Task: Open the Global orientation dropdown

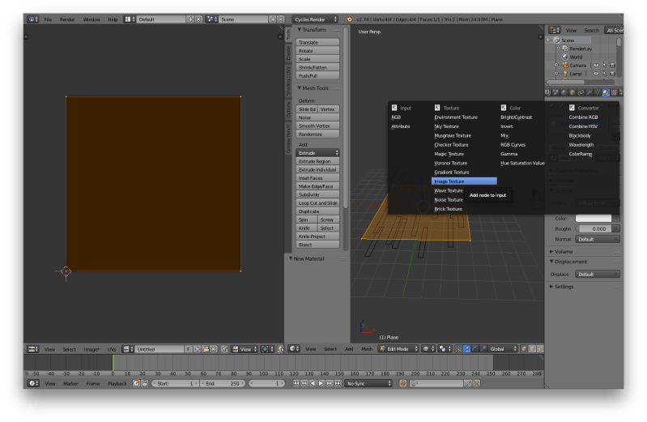Action: [x=503, y=349]
